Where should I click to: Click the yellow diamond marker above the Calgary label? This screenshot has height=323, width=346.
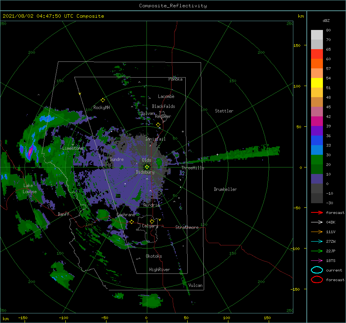point(152,221)
